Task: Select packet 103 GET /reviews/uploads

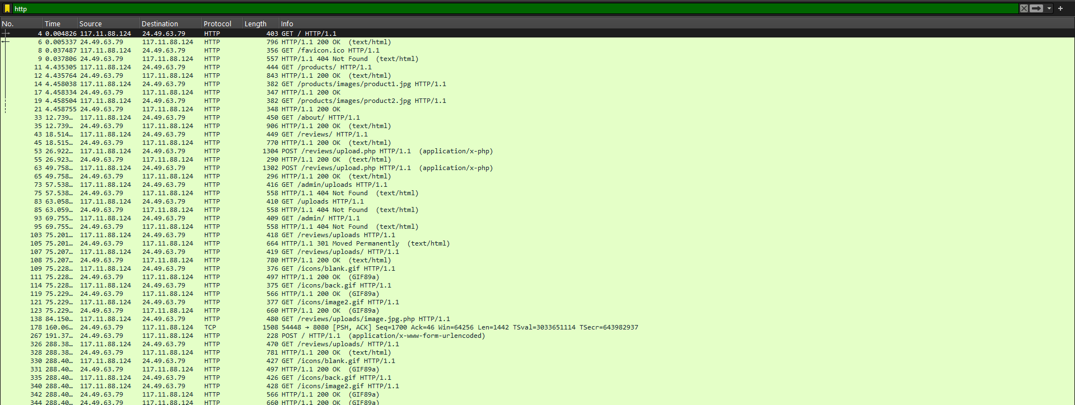Action: pos(537,235)
